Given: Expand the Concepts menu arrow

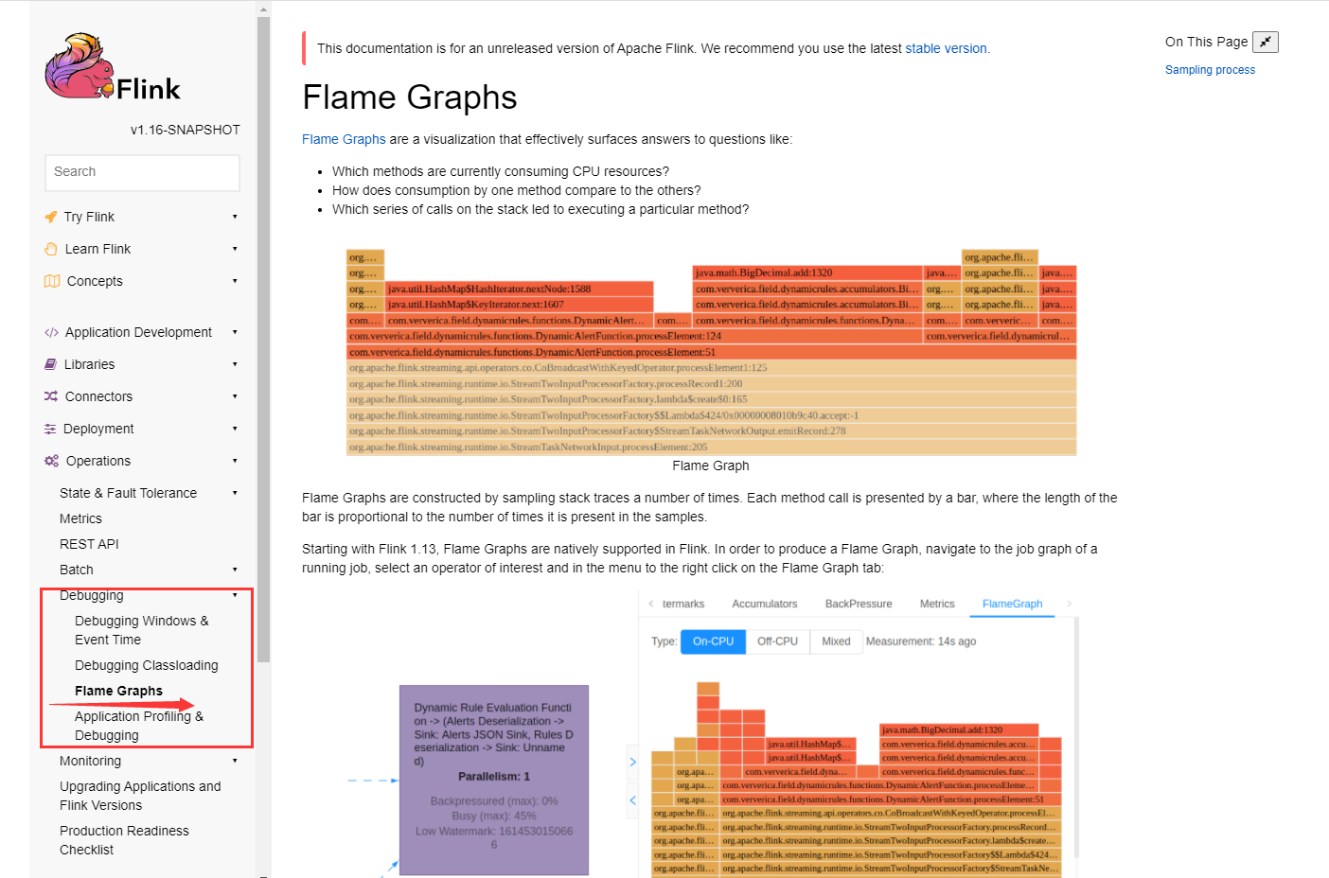Looking at the screenshot, I should [x=235, y=281].
